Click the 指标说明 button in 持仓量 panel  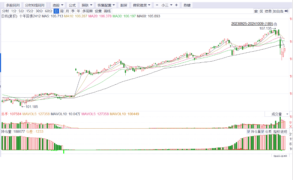click(280, 131)
